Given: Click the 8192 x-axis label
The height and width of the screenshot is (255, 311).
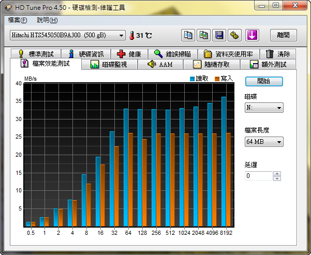Looking at the screenshot, I should pos(226,233).
